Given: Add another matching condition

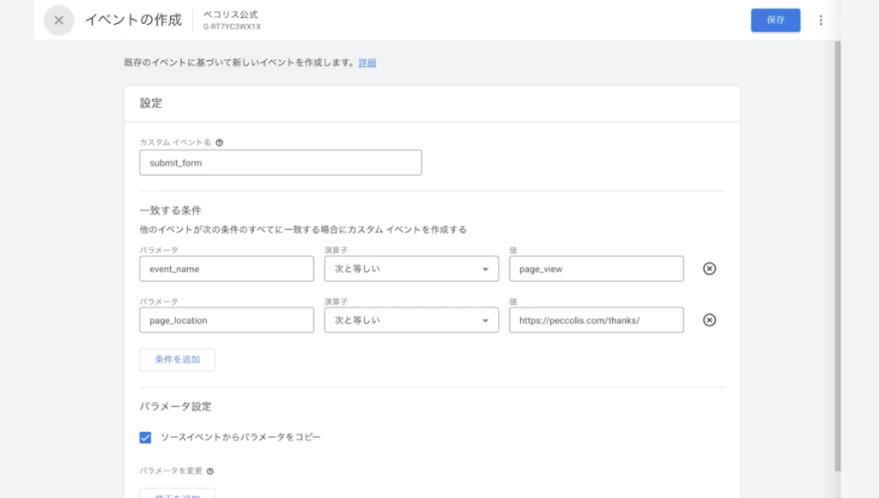Looking at the screenshot, I should click(177, 360).
